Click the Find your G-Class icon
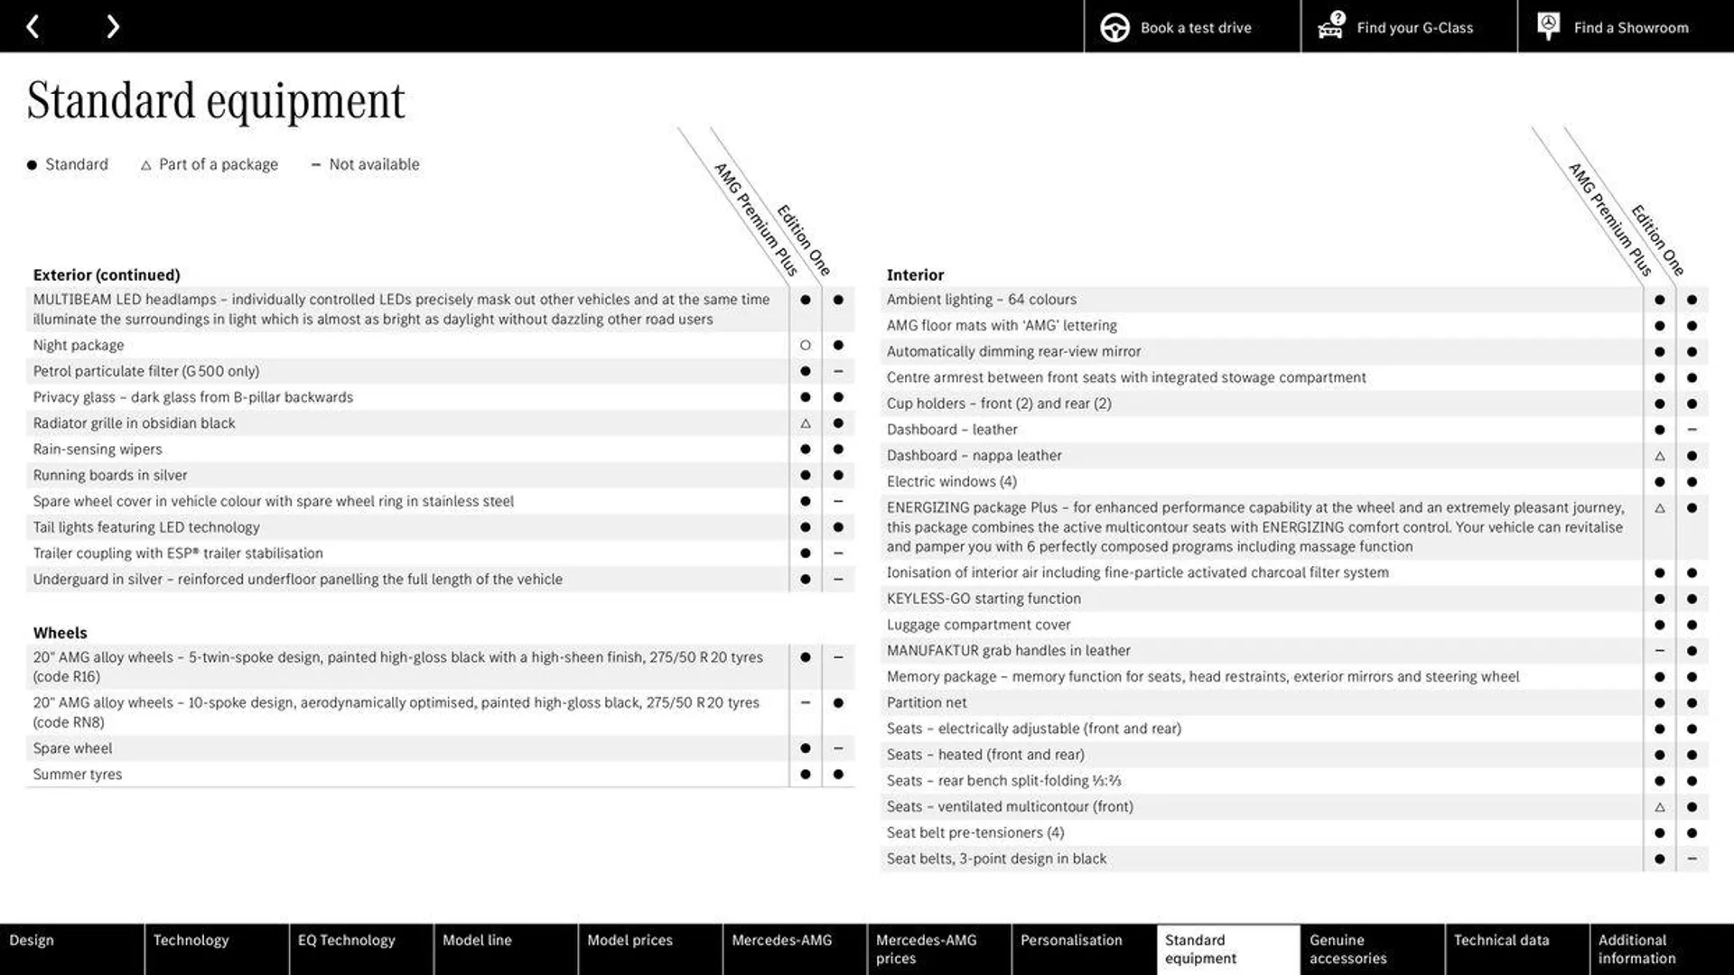Screen dimensions: 1734x975 (1329, 25)
